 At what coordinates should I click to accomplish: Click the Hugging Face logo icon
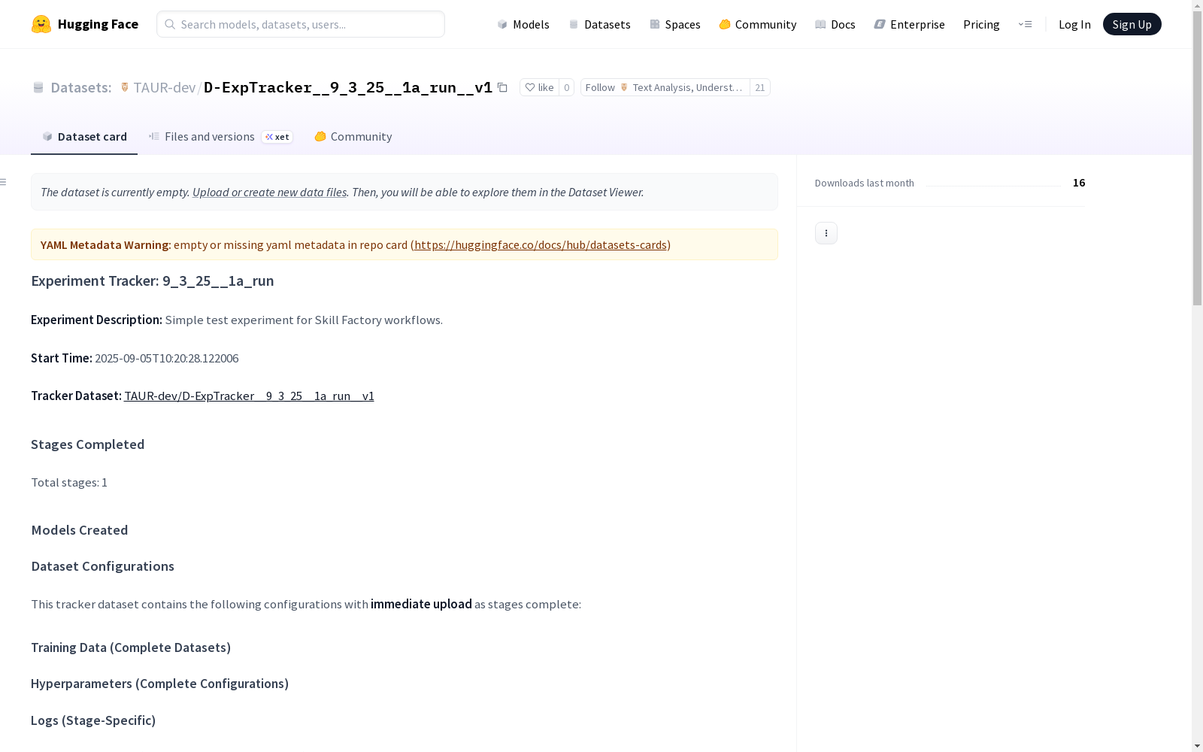click(41, 24)
